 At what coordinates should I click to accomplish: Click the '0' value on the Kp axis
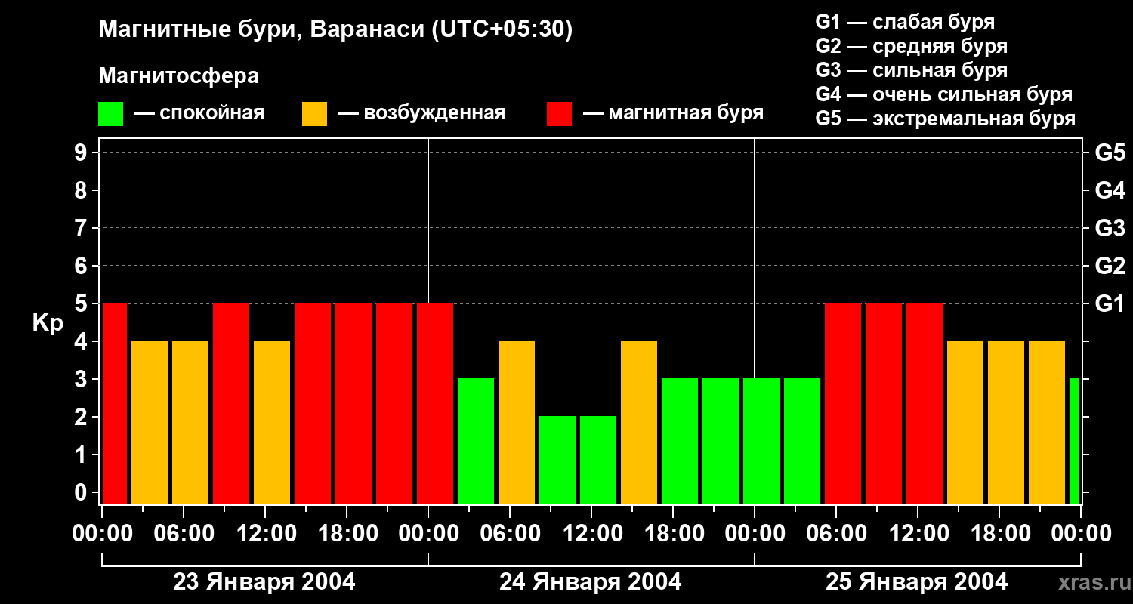coord(82,493)
